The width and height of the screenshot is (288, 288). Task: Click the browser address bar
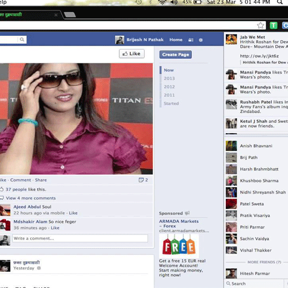(132, 25)
